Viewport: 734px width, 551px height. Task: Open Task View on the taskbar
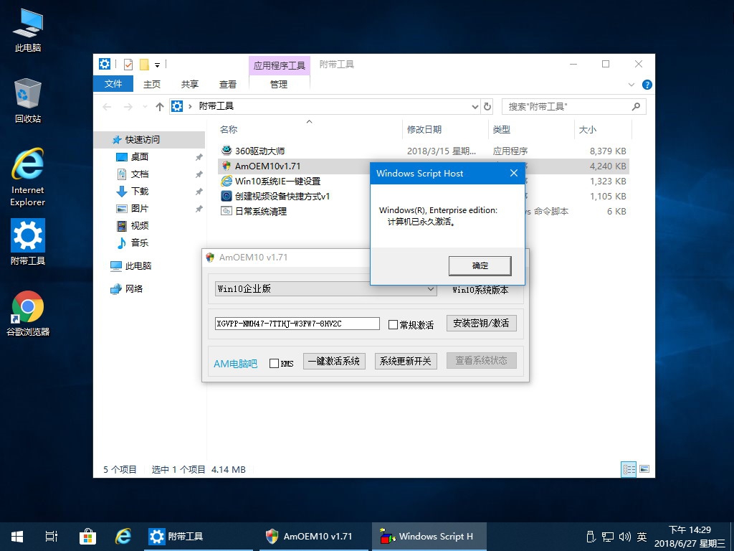52,537
